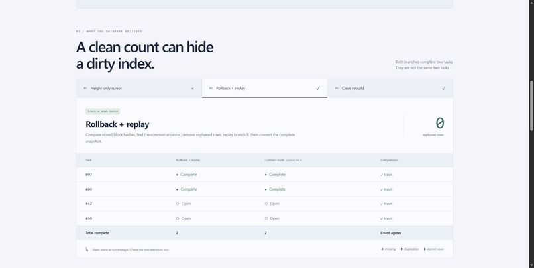Select the Rollback + replay tab
This screenshot has height=268, width=534.
coord(264,89)
